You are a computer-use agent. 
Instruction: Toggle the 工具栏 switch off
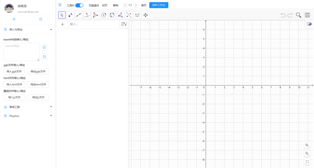[79, 5]
